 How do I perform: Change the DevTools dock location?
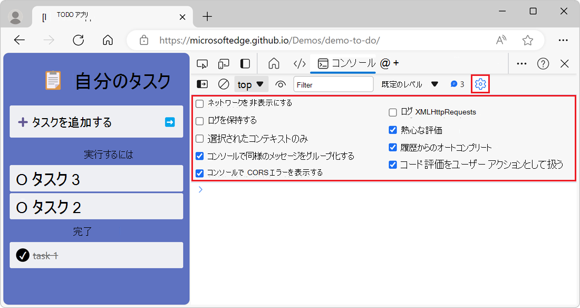(244, 63)
